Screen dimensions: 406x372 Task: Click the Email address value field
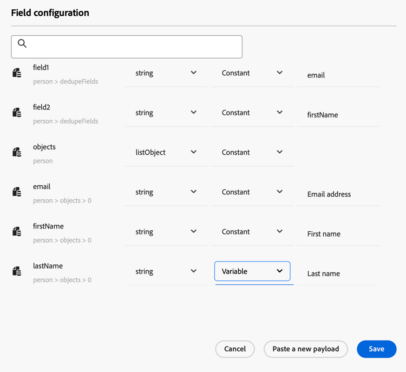[x=338, y=194]
